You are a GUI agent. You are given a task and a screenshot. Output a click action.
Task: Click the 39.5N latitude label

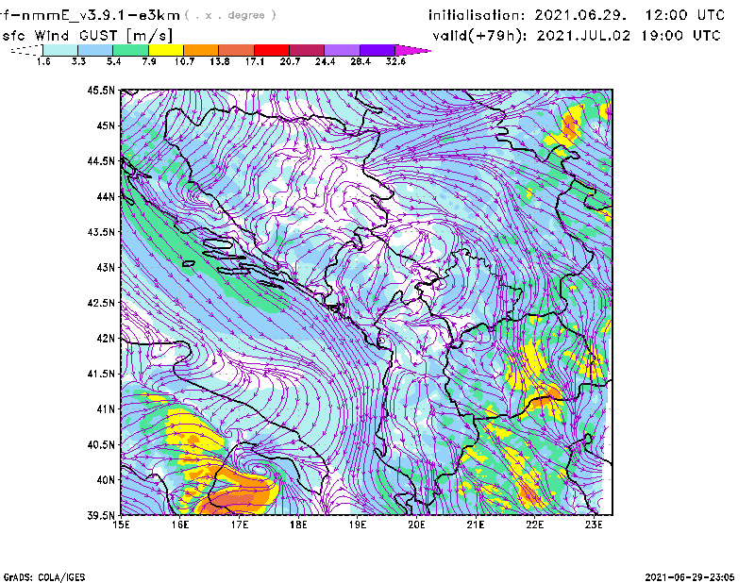tap(101, 516)
